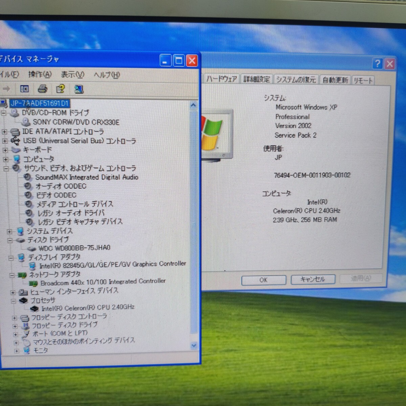Open the 操作(A) menu
Image resolution: width=406 pixels, height=406 pixels.
tap(40, 74)
